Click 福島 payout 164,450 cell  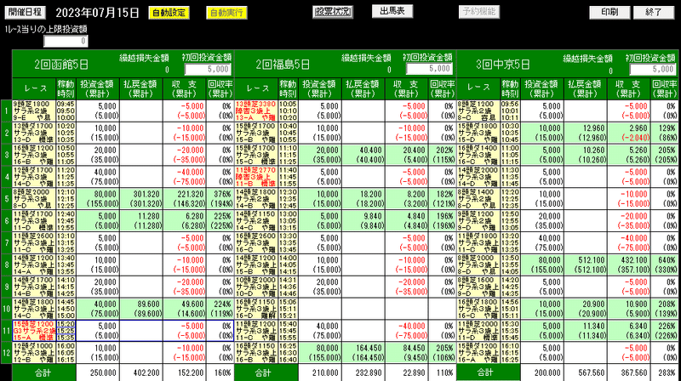pos(363,353)
